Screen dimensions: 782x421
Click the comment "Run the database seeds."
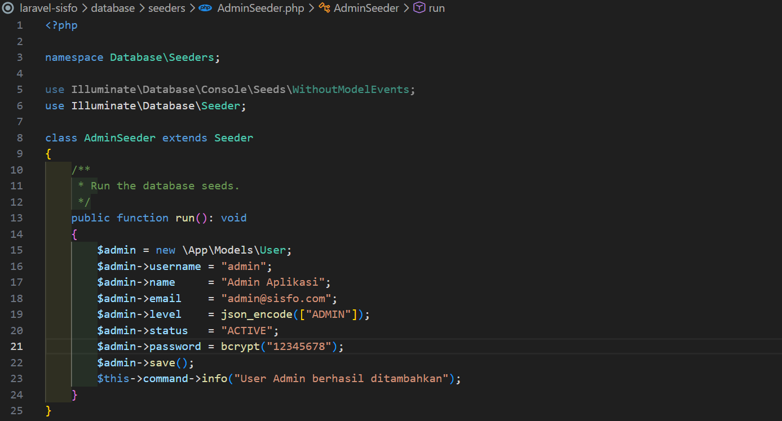pyautogui.click(x=165, y=185)
